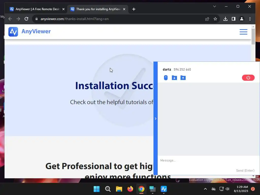Viewport: 260px width, 195px height.
Task: Click the AnyViewer brand text link
Action: coord(36,31)
